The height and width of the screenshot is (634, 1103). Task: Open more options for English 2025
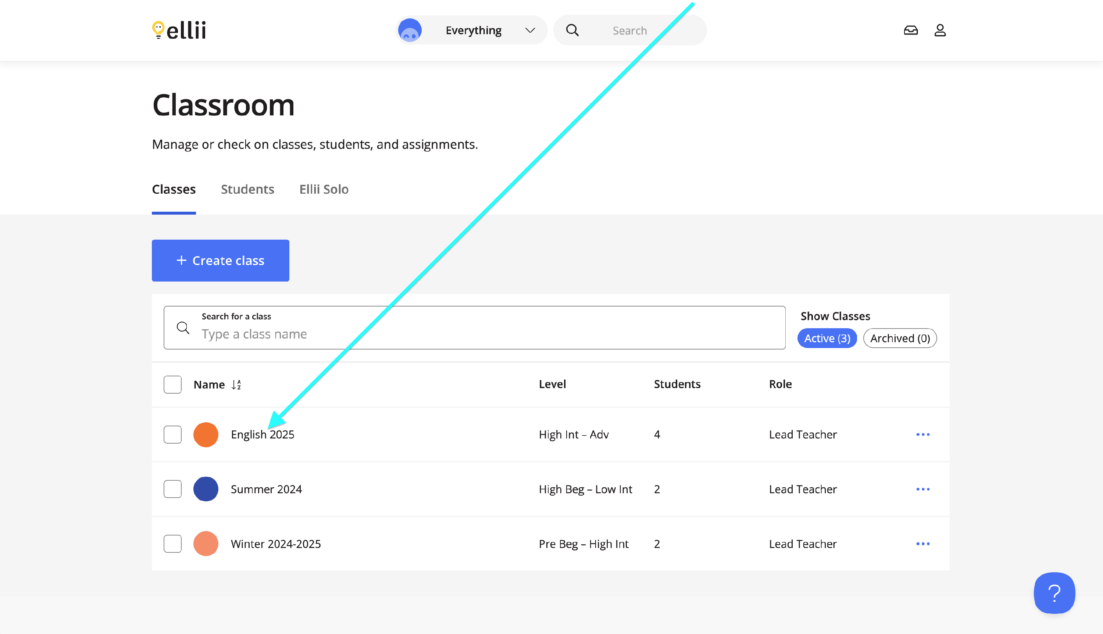922,434
